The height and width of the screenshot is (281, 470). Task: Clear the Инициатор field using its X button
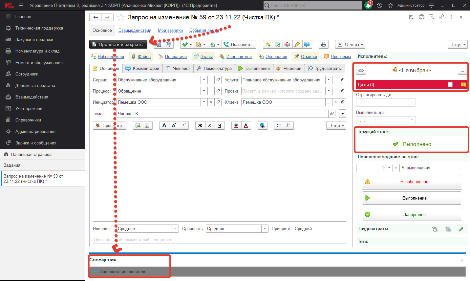tap(211, 102)
